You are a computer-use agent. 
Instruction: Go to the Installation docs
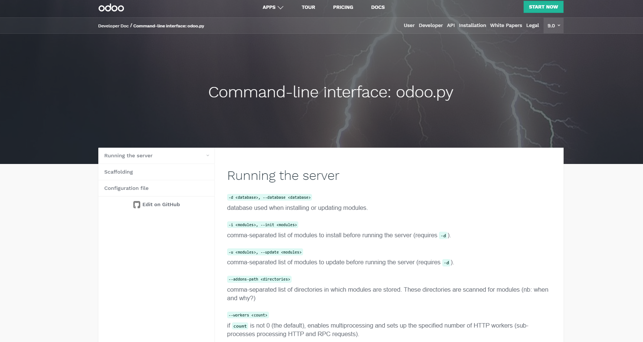pos(472,26)
